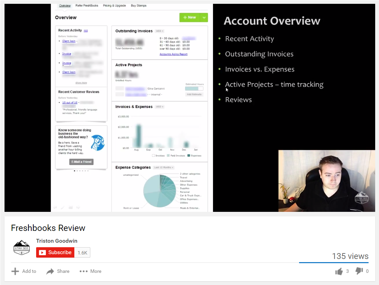Click the 1.6K subscriber count
This screenshot has height=285, width=379.
pyautogui.click(x=82, y=253)
